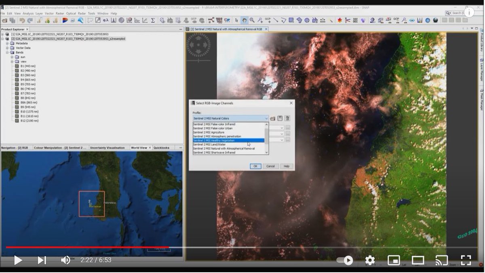Click Cancel in RGB-Image Channels dialog
Screen dimensions: 485x273
[x=270, y=166]
